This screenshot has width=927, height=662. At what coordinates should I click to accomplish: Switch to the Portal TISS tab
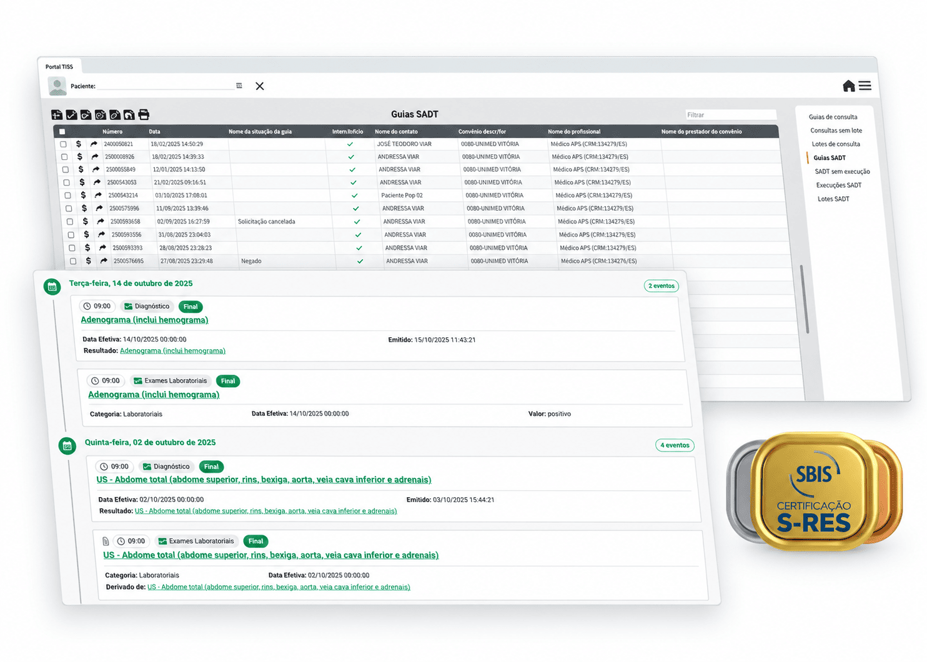tap(59, 67)
